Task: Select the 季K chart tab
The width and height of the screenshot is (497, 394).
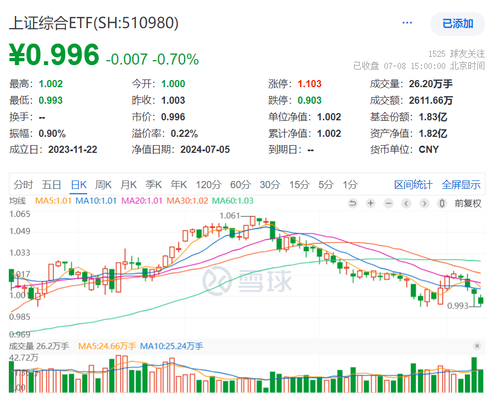Action: tap(153, 184)
